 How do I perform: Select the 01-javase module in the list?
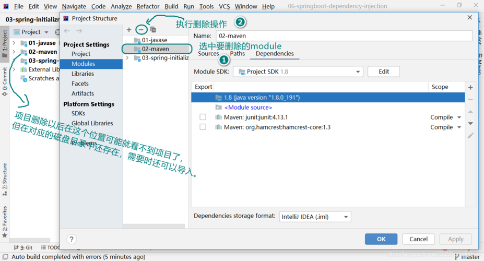tap(156, 40)
